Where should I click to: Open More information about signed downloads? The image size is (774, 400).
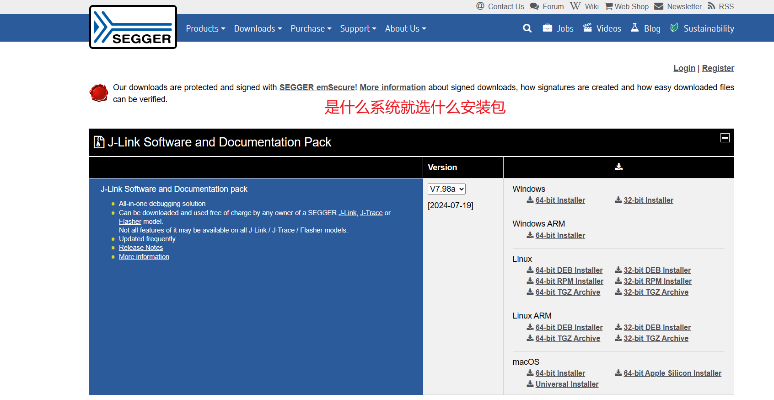click(392, 87)
